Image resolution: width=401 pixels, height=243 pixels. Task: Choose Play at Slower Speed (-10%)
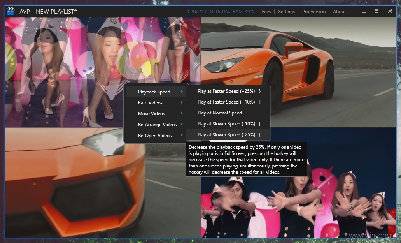(x=228, y=124)
